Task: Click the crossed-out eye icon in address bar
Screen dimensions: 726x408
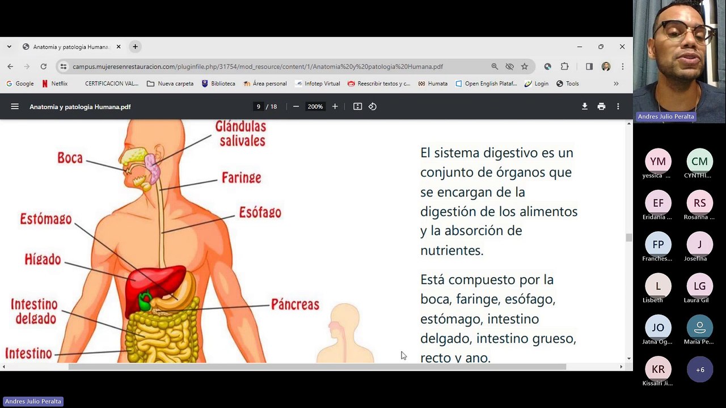Action: 510,66
